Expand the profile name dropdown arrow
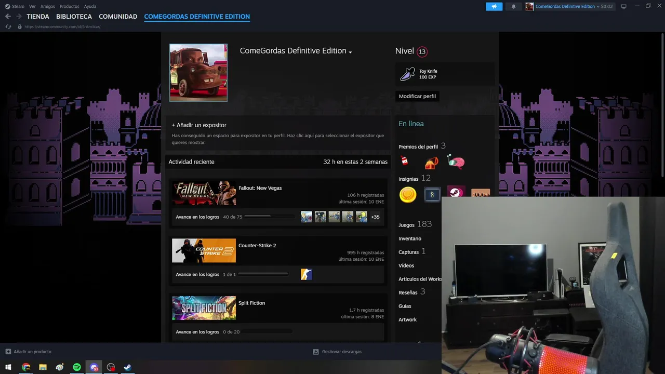The image size is (665, 374). (x=350, y=52)
